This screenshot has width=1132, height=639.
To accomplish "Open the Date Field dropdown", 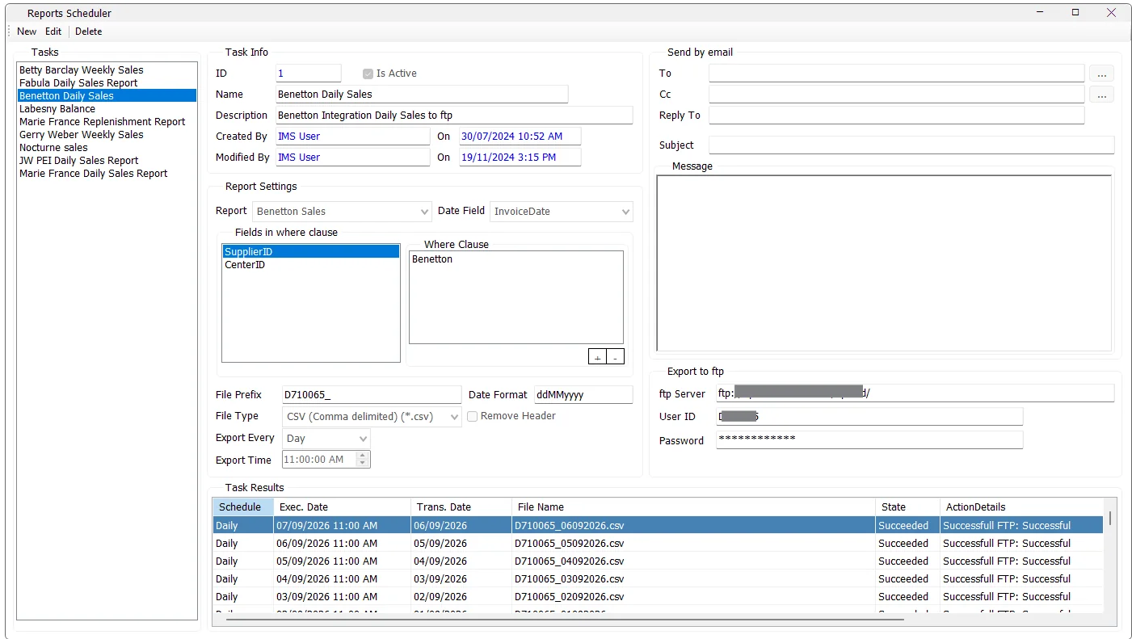I will click(x=562, y=212).
